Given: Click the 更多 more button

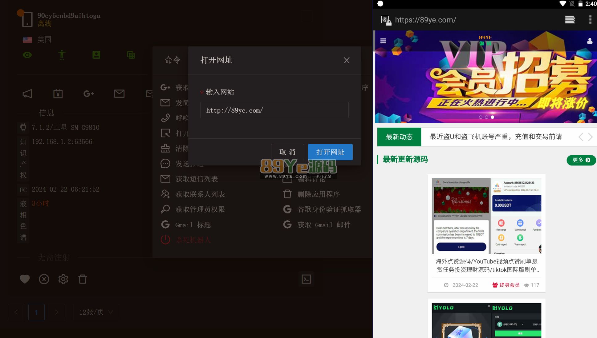Looking at the screenshot, I should pos(581,160).
